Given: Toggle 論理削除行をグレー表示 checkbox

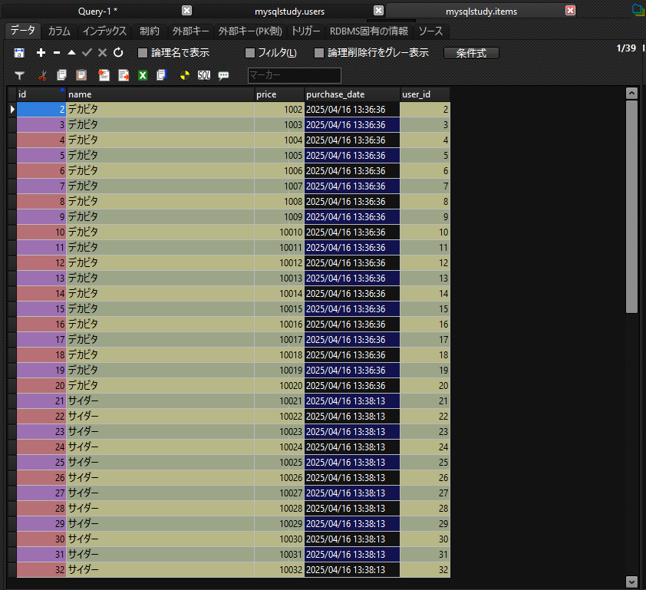Looking at the screenshot, I should click(319, 53).
